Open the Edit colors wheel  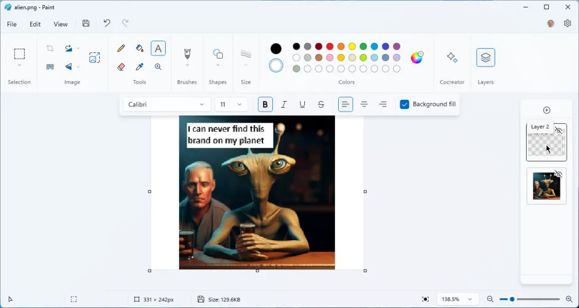[x=417, y=57]
